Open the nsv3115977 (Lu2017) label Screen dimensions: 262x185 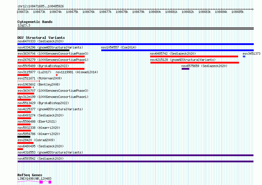(34, 72)
